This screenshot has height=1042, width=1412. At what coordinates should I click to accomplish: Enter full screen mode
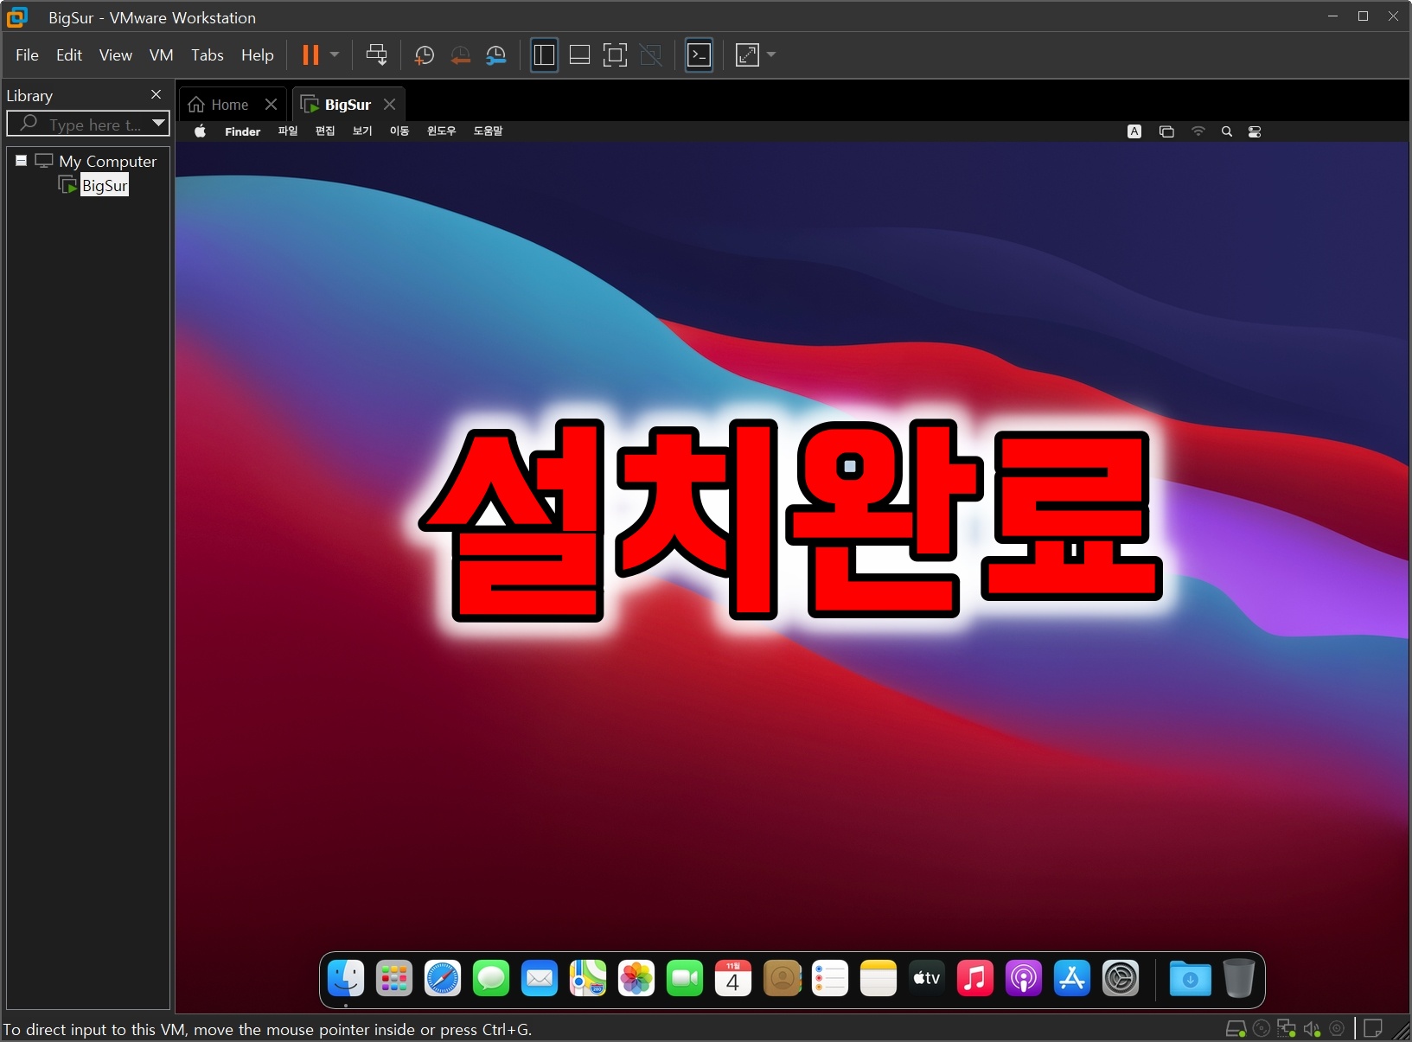(x=615, y=55)
